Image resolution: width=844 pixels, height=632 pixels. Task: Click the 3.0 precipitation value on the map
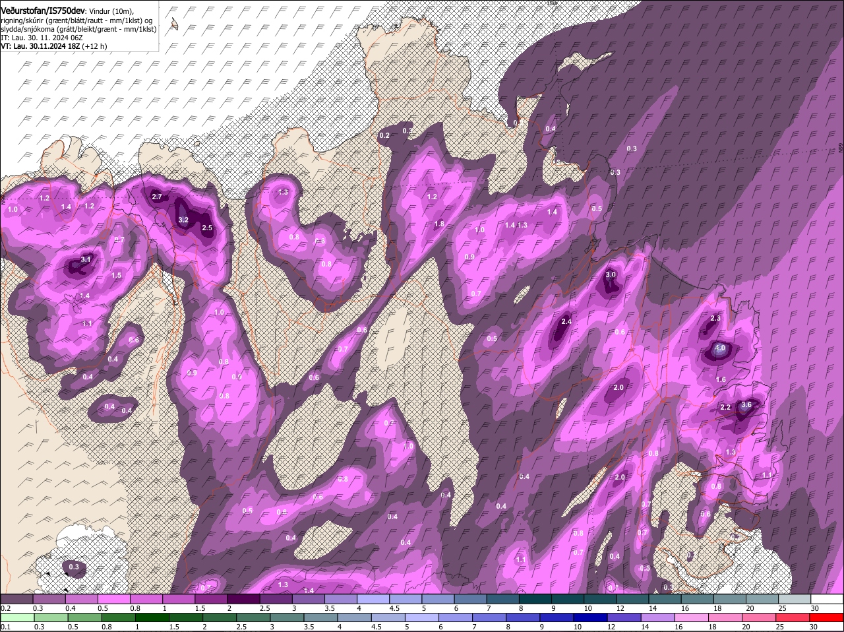[611, 274]
